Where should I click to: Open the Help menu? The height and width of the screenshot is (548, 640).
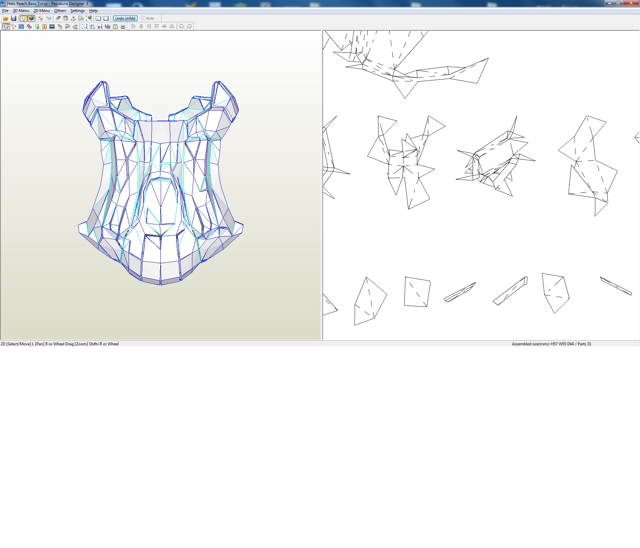click(93, 11)
